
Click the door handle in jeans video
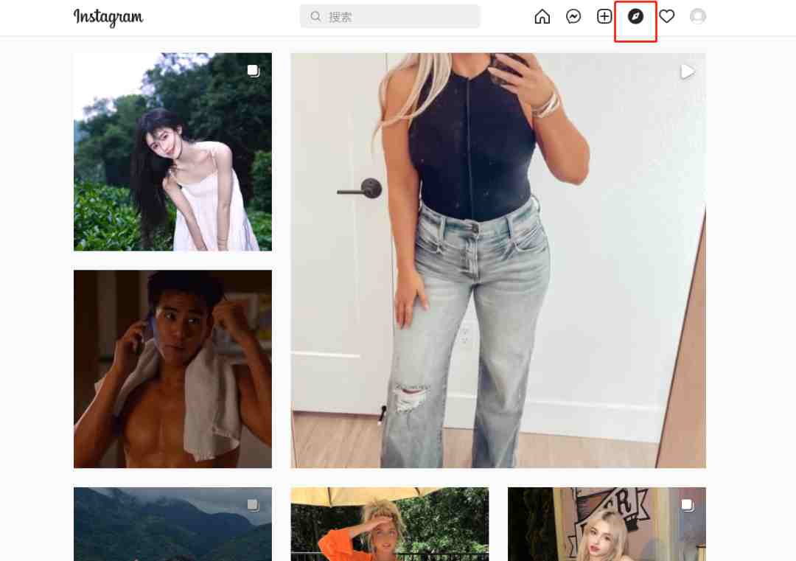pos(360,189)
